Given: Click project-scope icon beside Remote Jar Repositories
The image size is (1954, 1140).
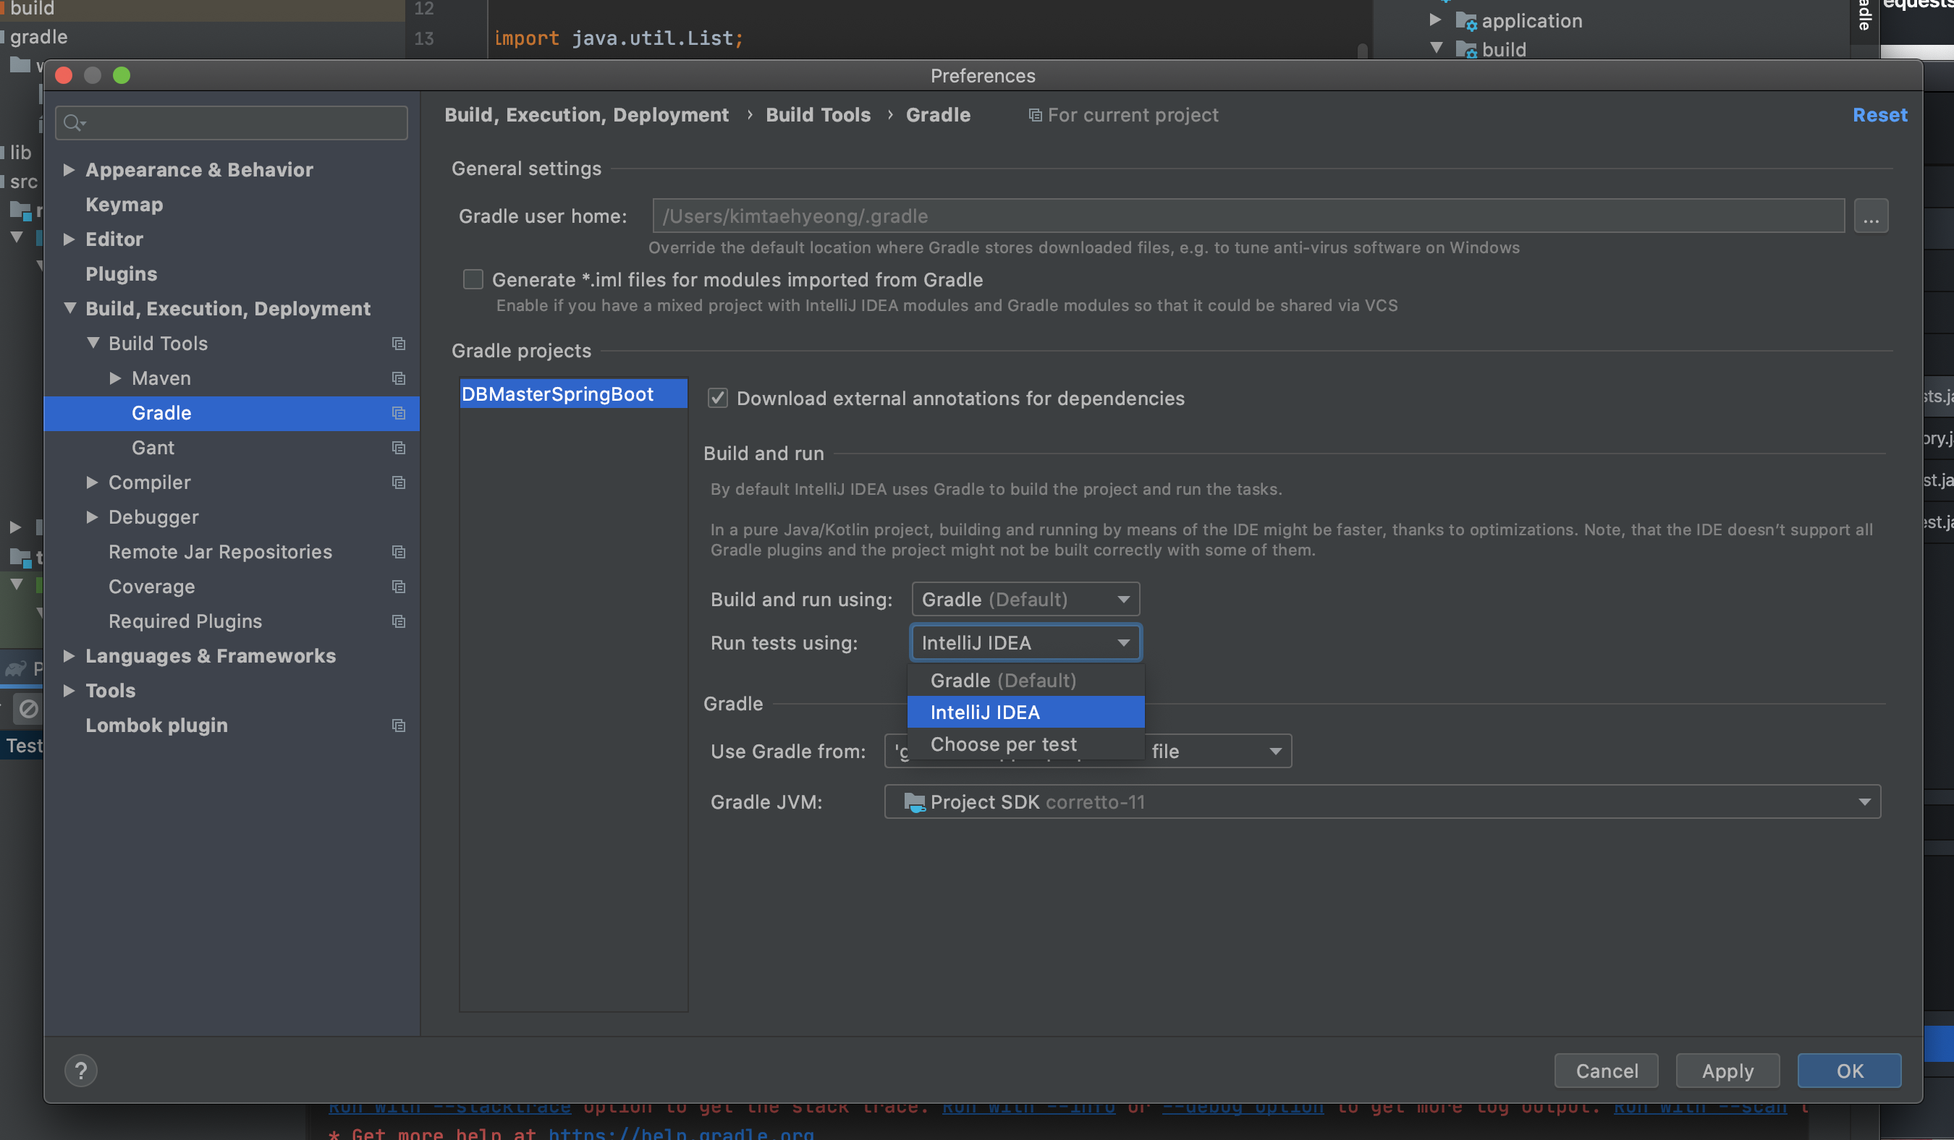Looking at the screenshot, I should pos(399,552).
